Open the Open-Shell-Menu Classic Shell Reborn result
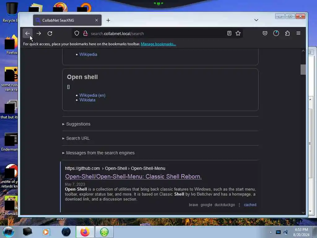317x238 pixels. 133,176
